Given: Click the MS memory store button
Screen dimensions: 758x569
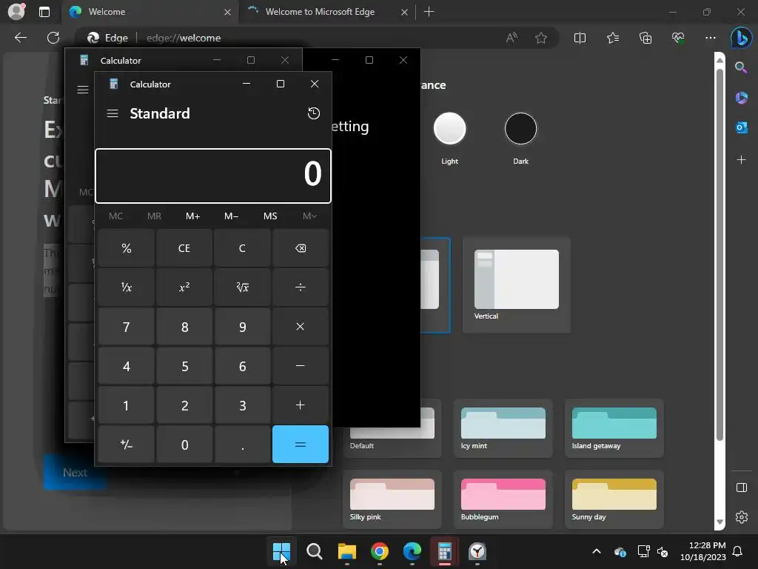Looking at the screenshot, I should [x=270, y=216].
